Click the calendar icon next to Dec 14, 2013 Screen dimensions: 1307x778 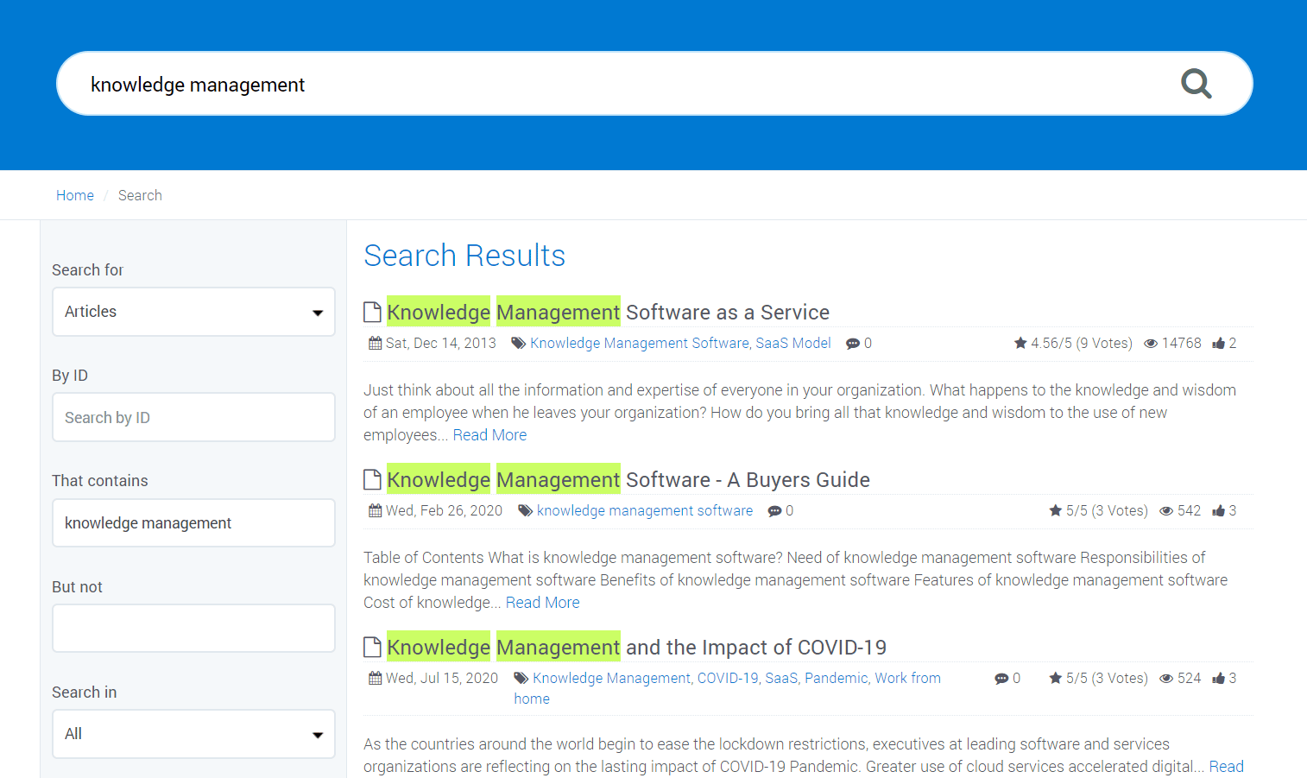(x=374, y=343)
